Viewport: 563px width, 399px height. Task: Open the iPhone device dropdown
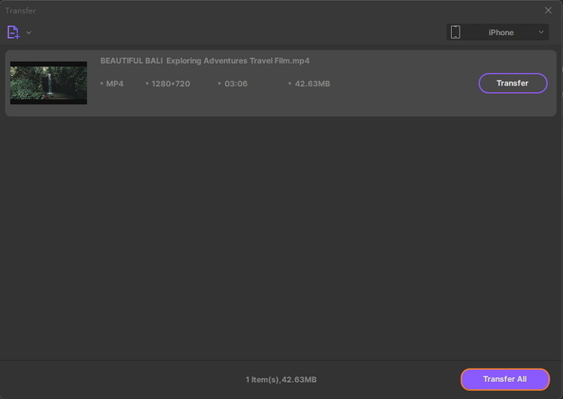click(498, 32)
